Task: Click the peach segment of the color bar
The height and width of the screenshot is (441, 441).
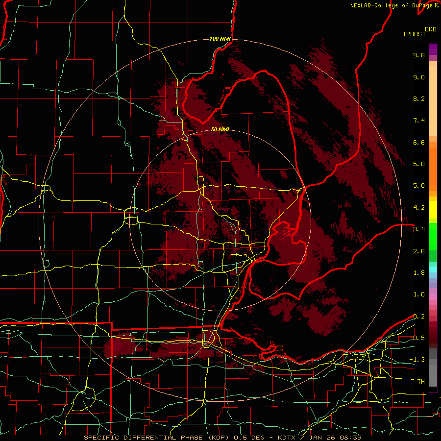Action: (433, 100)
